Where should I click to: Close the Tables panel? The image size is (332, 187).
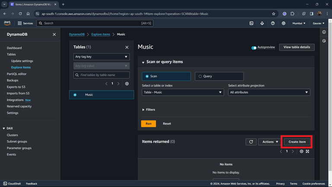127,47
